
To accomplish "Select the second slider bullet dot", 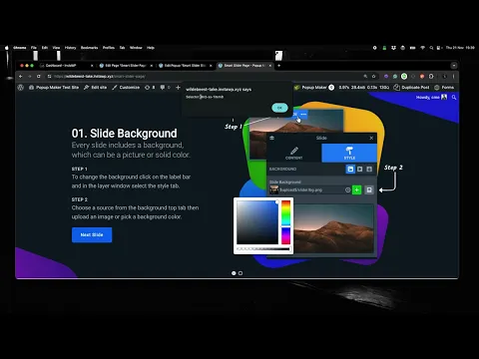I will 240,273.
